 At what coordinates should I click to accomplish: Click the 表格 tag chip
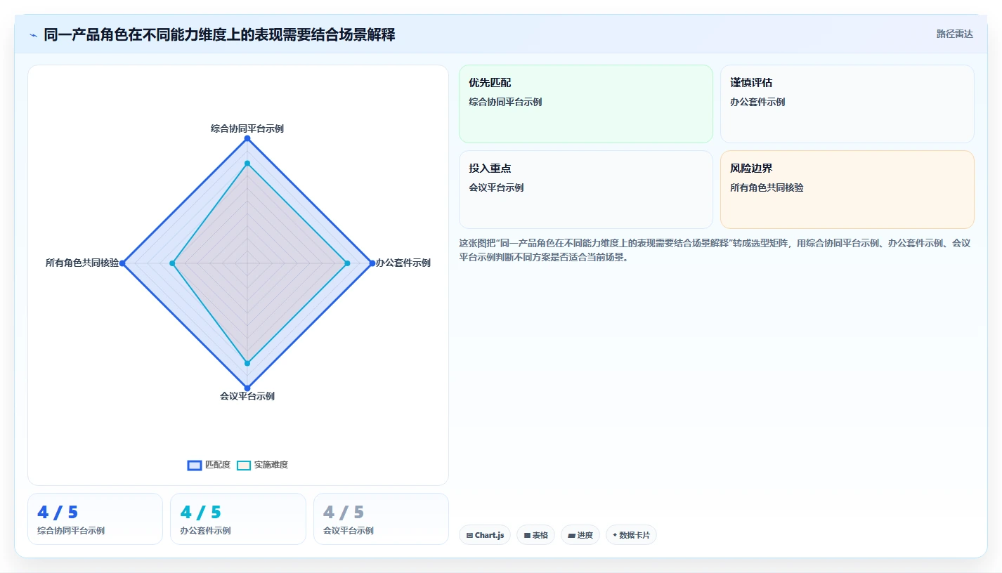(x=535, y=535)
